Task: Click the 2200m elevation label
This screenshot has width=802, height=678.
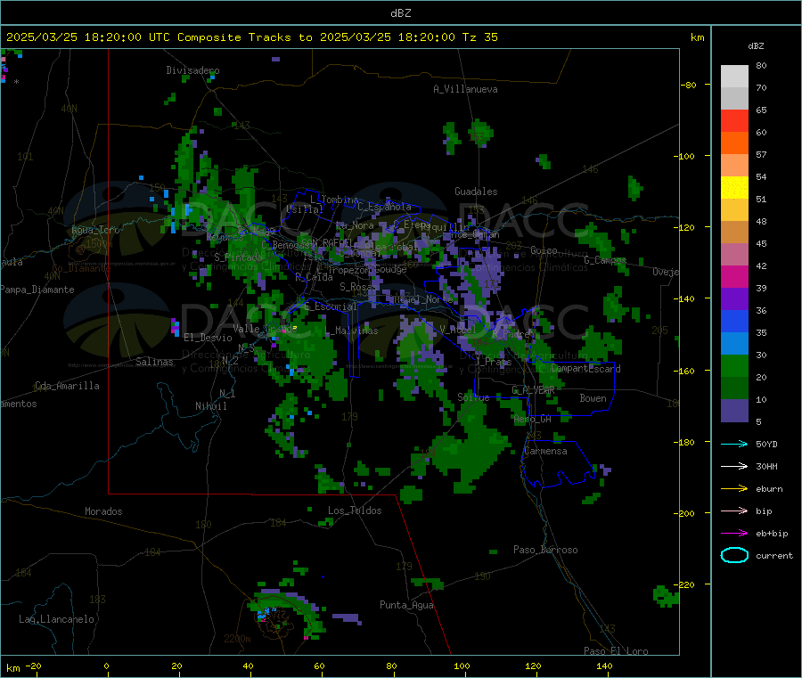Action: point(237,639)
